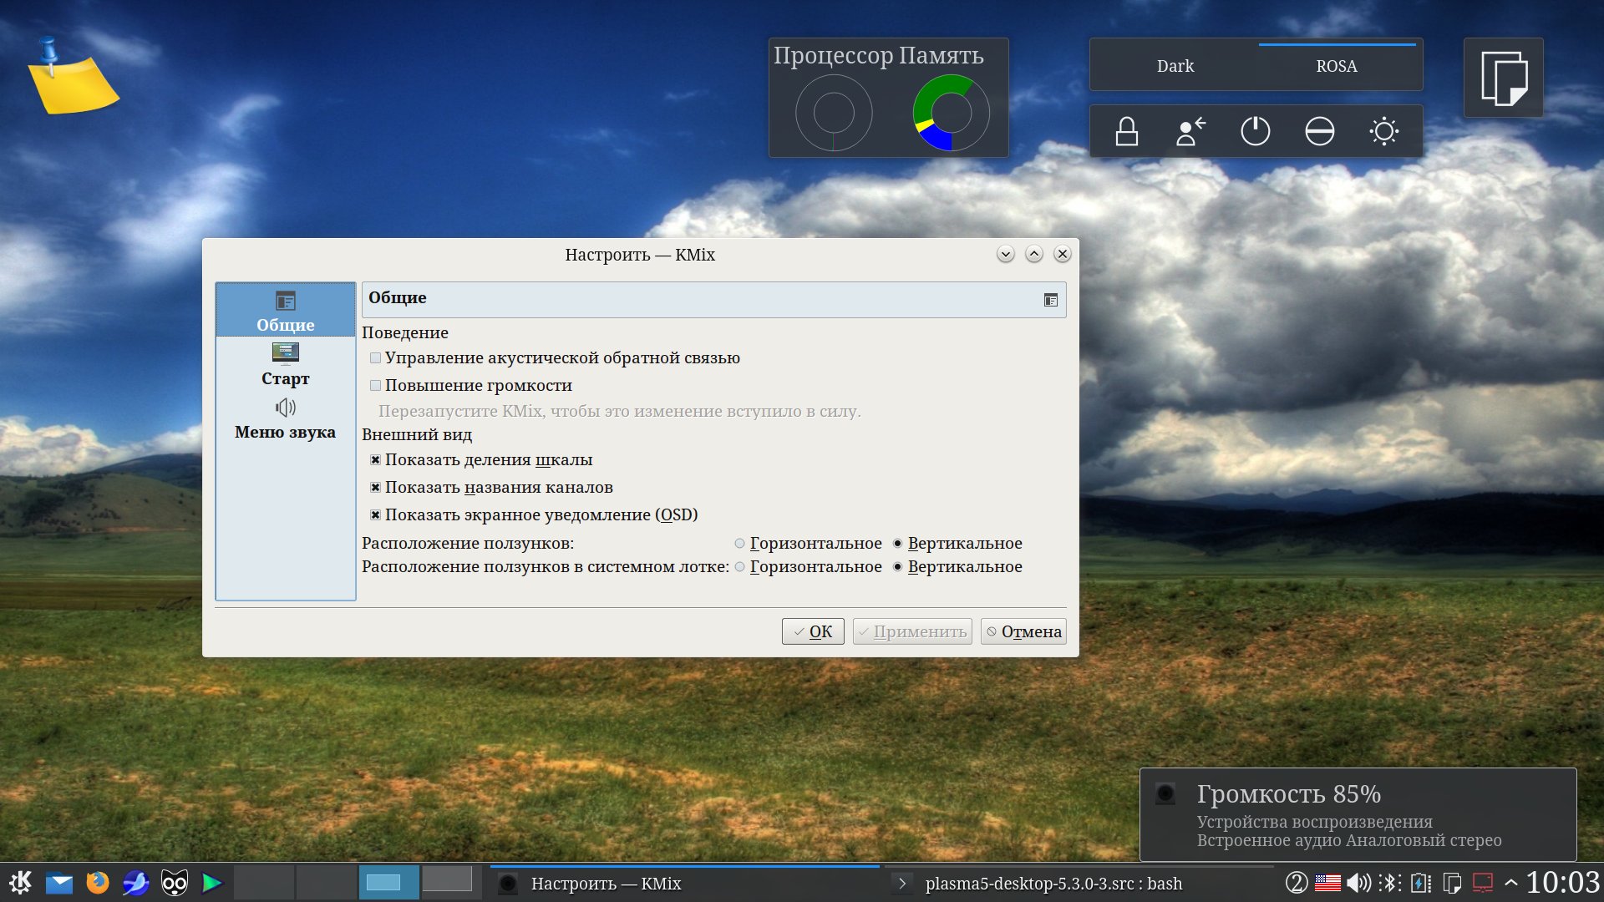Click the lock screen icon
Viewport: 1604px width, 902px height.
pyautogui.click(x=1126, y=132)
